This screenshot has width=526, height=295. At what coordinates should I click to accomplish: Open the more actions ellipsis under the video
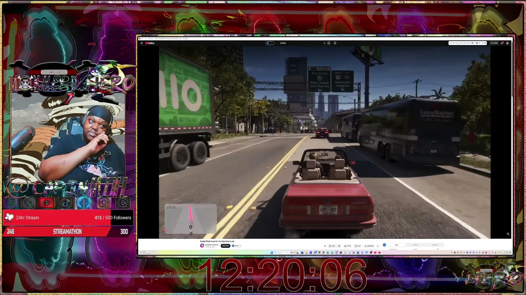(x=378, y=246)
